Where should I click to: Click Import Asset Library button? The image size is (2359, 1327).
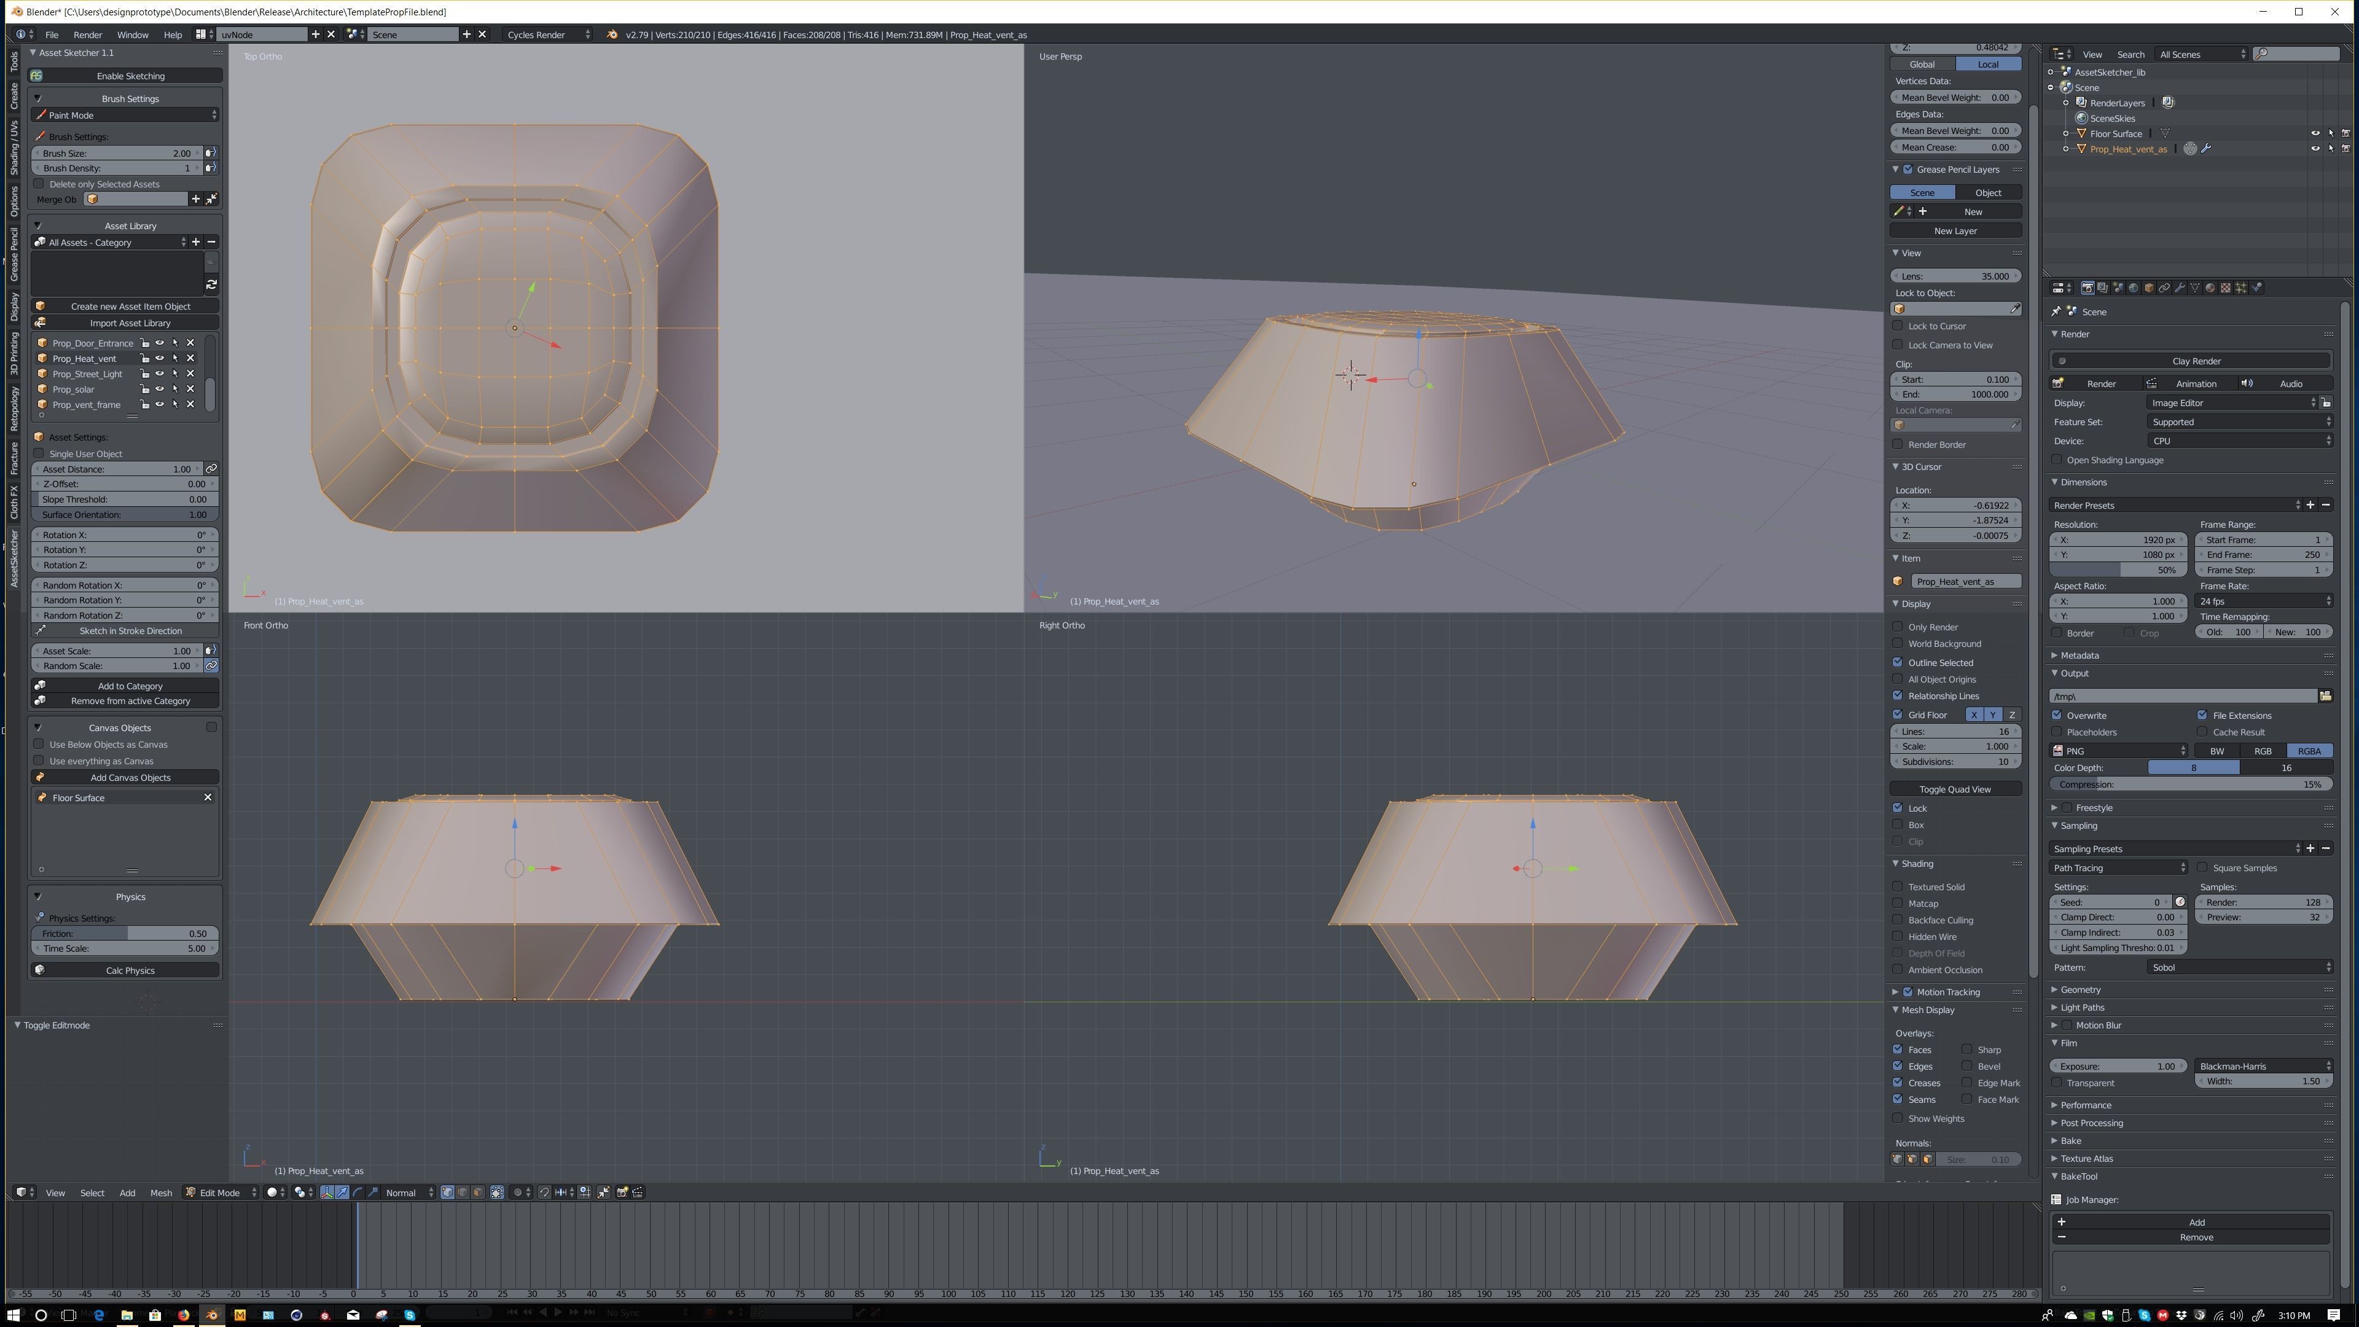pyautogui.click(x=125, y=323)
